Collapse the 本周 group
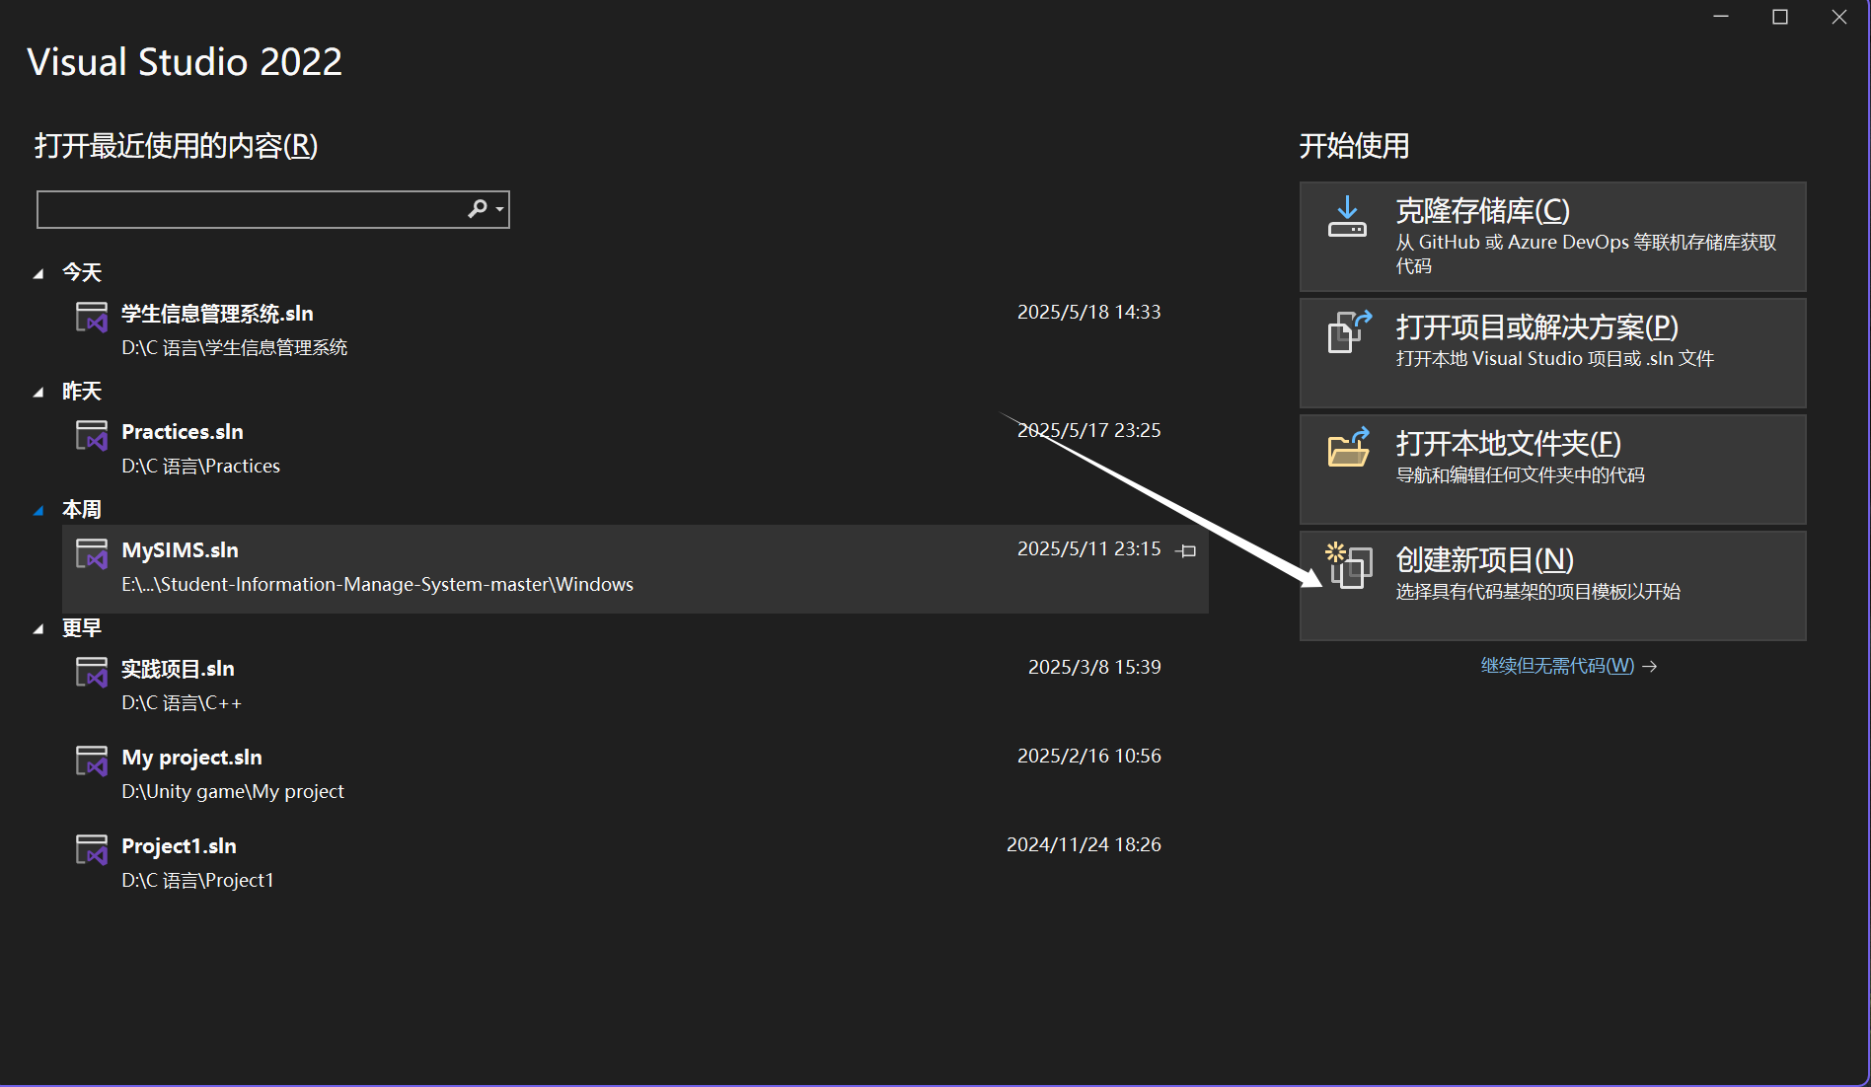Image resolution: width=1871 pixels, height=1087 pixels. coord(38,510)
